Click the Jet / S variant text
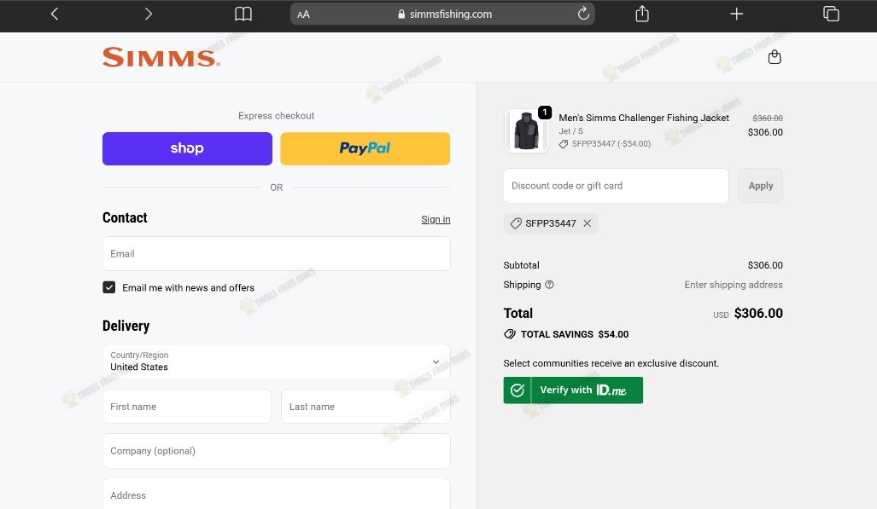 click(571, 131)
